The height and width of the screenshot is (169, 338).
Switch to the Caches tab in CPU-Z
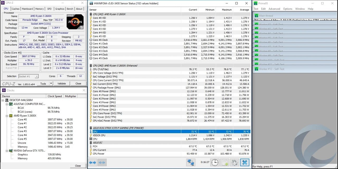click(16, 9)
